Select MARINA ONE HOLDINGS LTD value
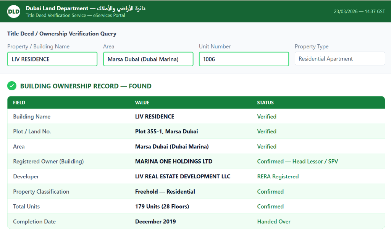 pos(174,162)
